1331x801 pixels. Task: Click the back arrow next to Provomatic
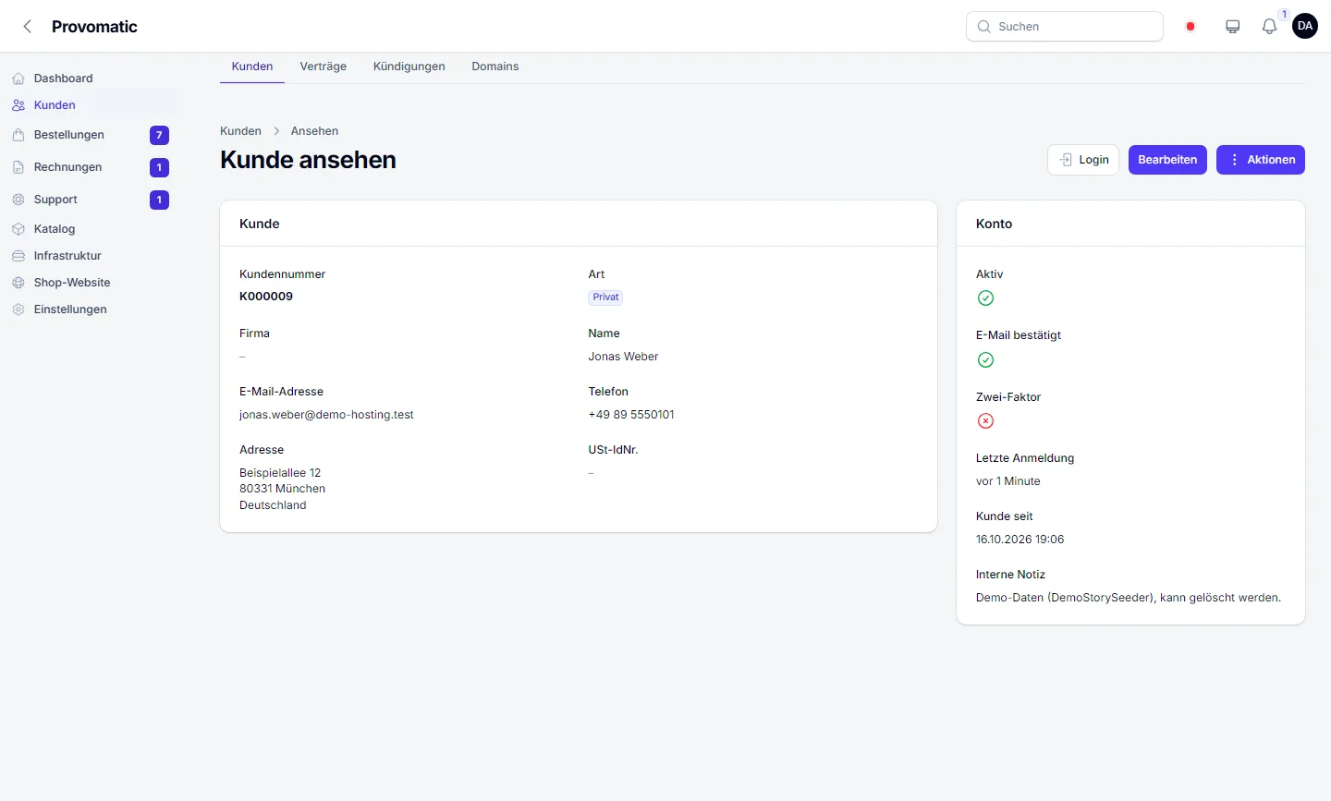pyautogui.click(x=28, y=27)
